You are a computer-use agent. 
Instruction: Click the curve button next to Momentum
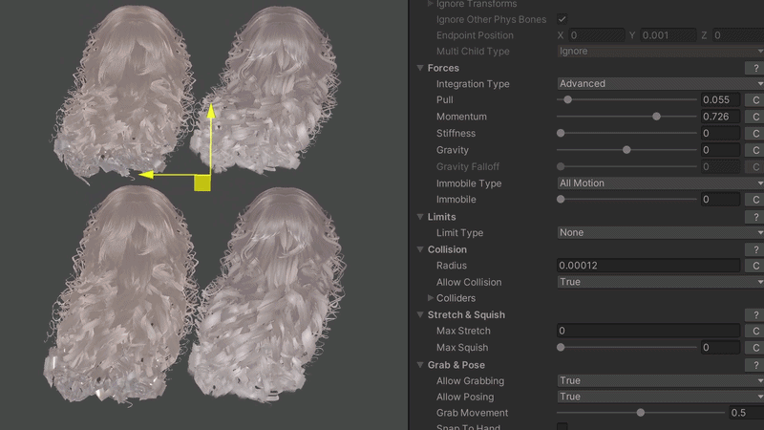click(x=755, y=117)
